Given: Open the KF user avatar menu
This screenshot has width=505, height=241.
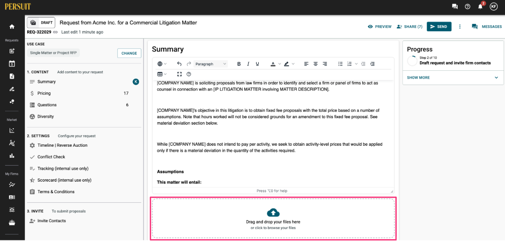Looking at the screenshot, I should point(494,6).
